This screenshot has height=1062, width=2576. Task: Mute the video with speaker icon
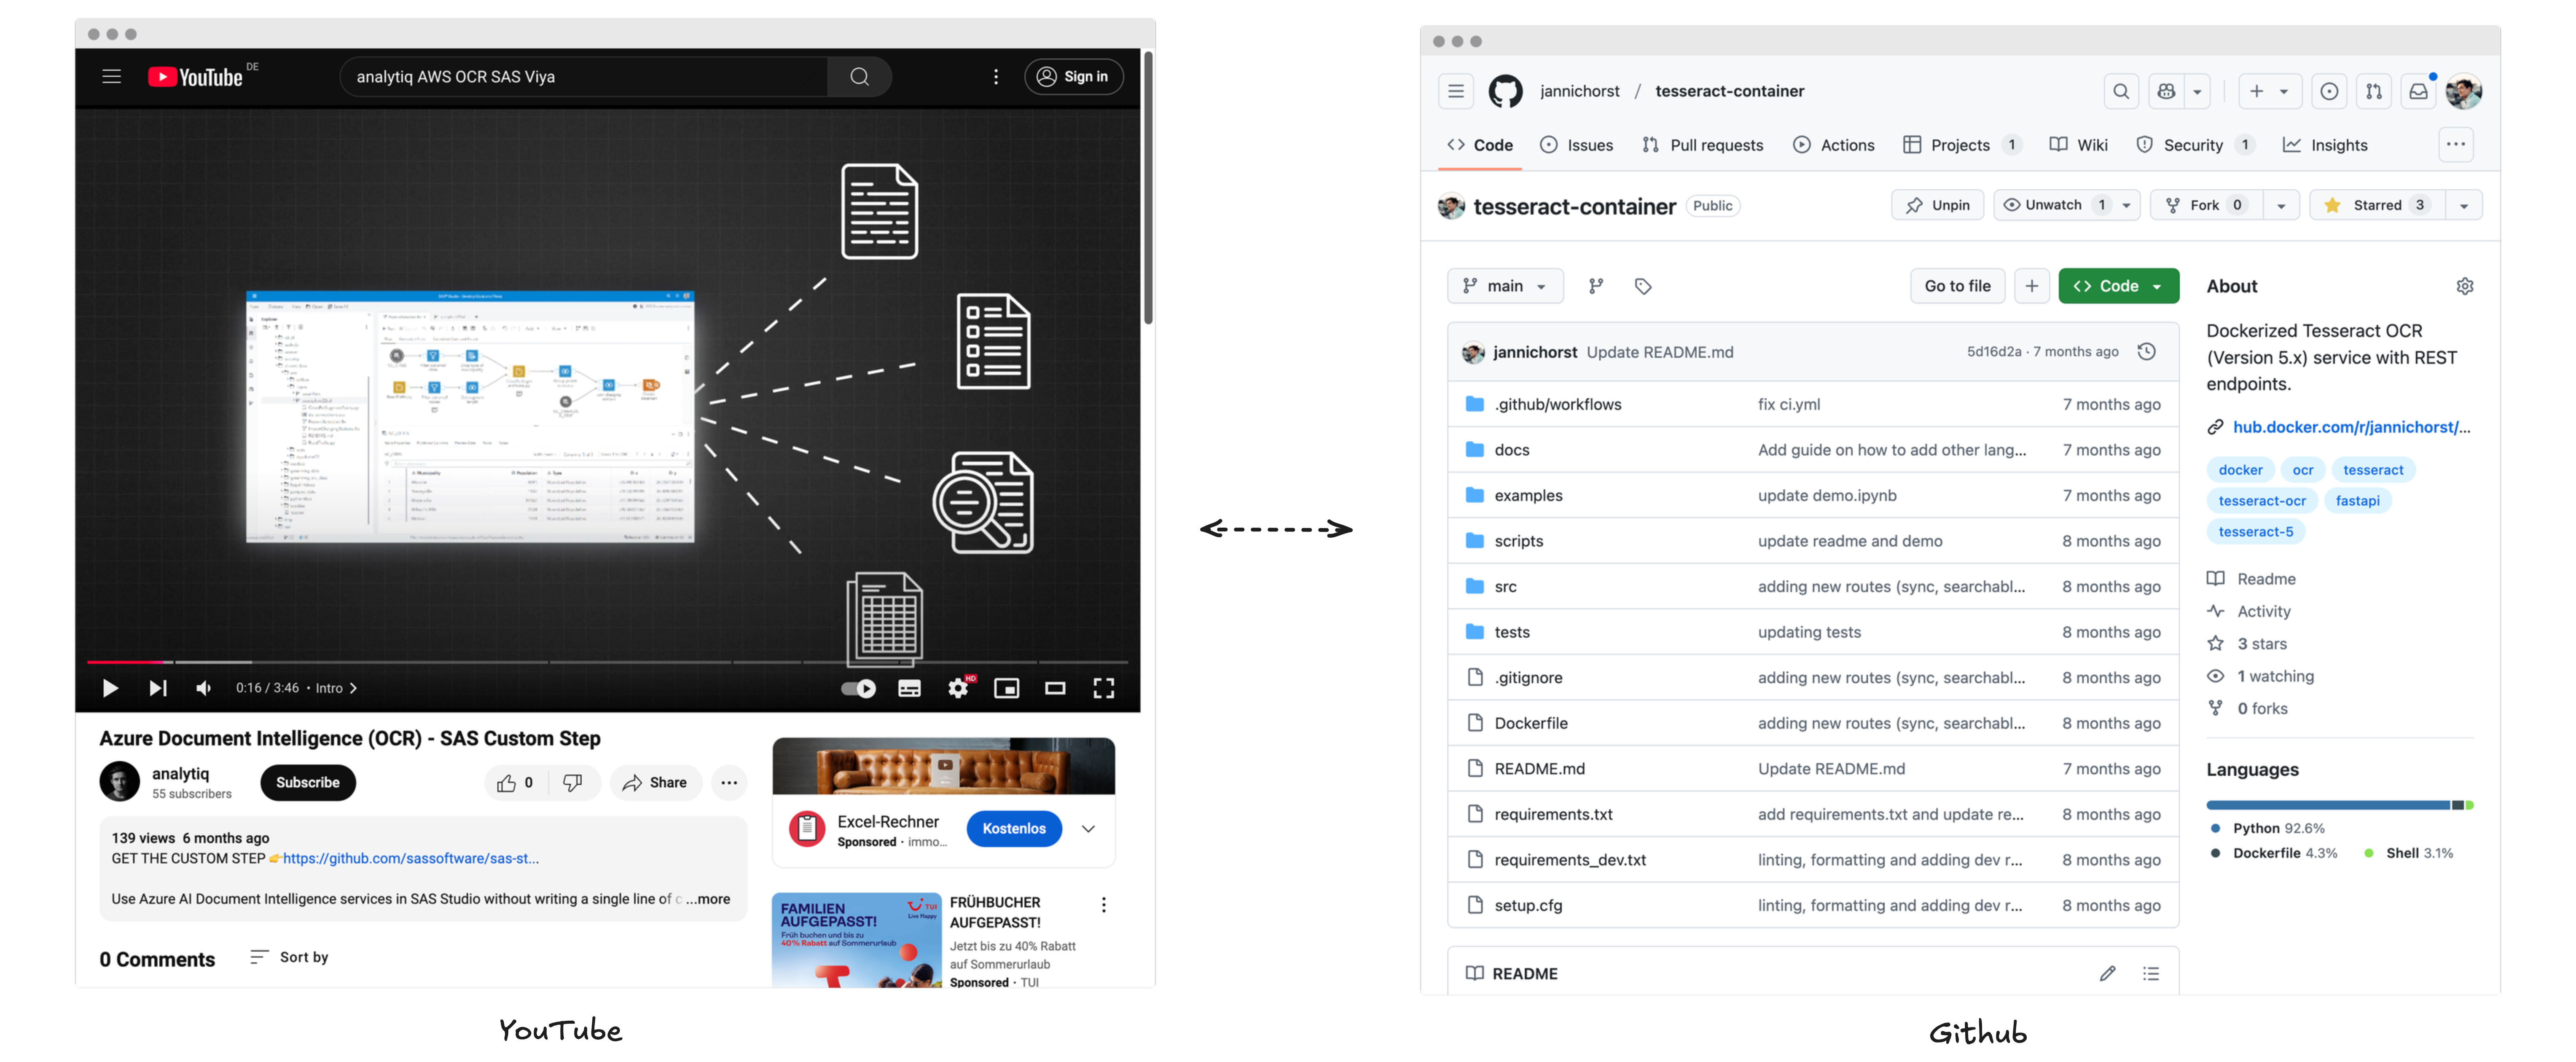(204, 688)
